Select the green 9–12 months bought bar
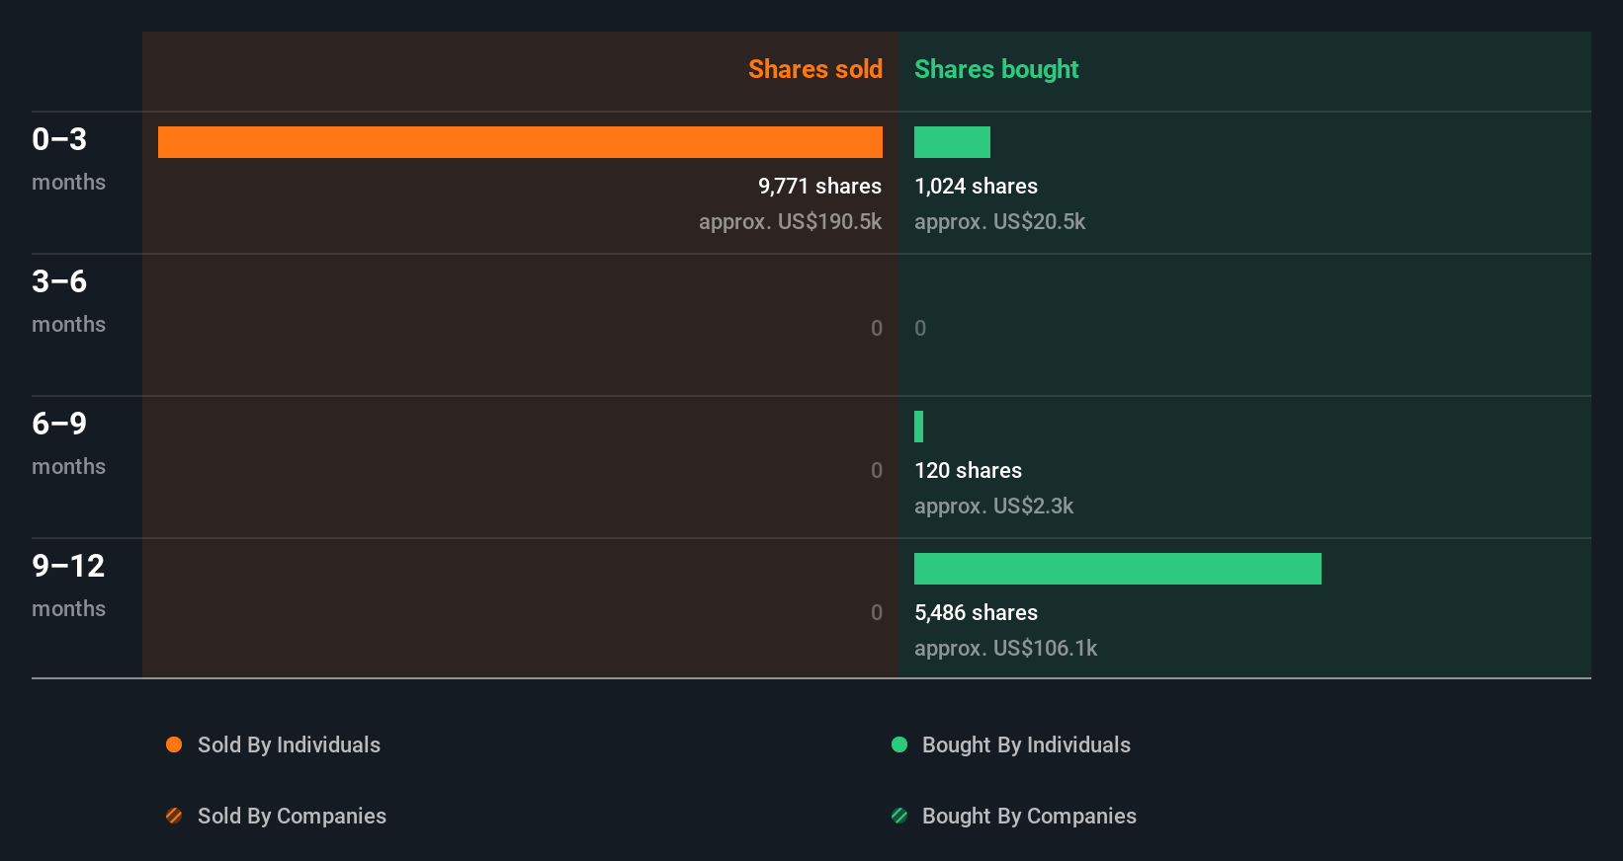The height and width of the screenshot is (861, 1623). [x=1118, y=569]
